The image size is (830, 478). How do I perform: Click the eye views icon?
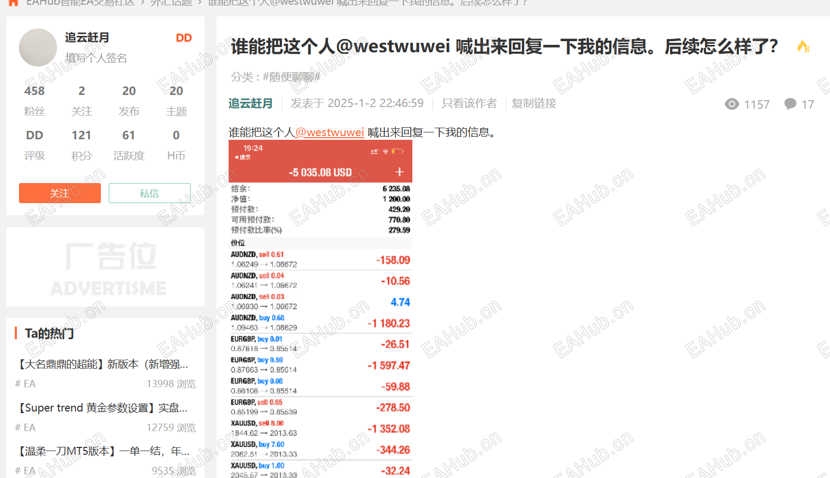[732, 104]
